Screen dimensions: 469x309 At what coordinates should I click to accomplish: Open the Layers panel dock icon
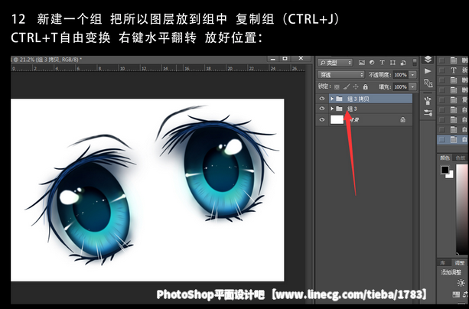(x=428, y=60)
